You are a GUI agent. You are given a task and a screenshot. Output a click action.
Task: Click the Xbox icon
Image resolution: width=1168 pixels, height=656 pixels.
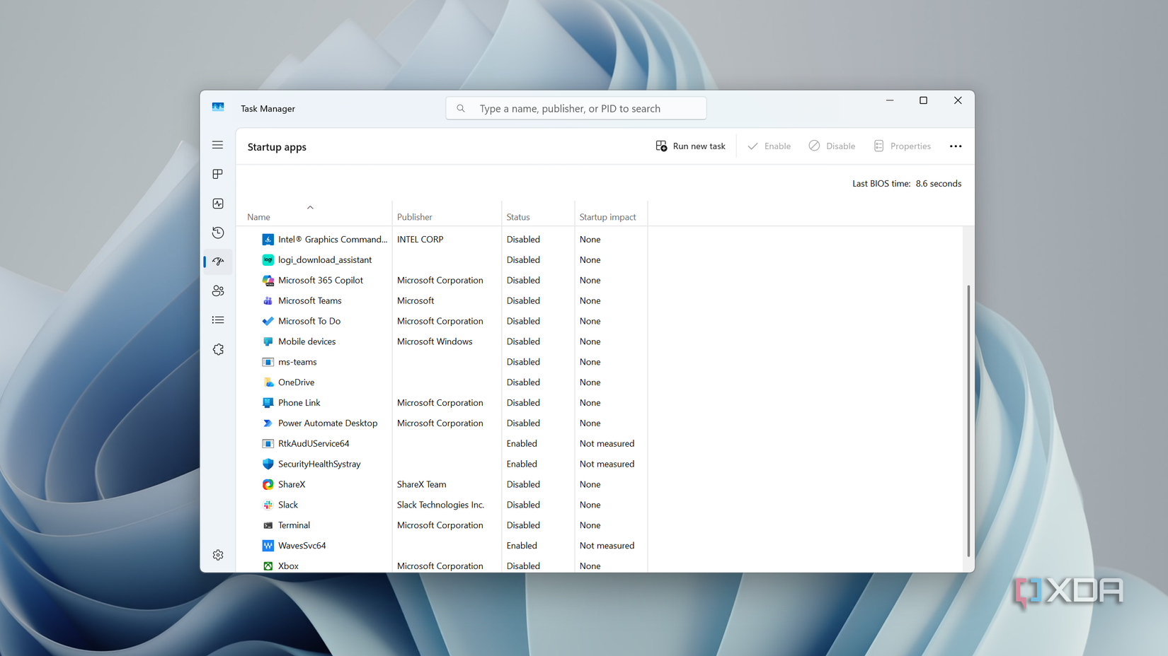[x=268, y=566]
